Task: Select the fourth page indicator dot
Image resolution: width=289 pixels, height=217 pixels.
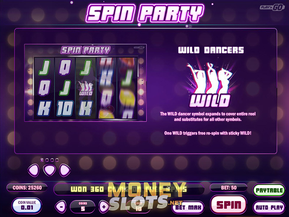Action: tap(57, 160)
